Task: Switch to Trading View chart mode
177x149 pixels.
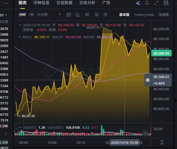Action: point(144,15)
